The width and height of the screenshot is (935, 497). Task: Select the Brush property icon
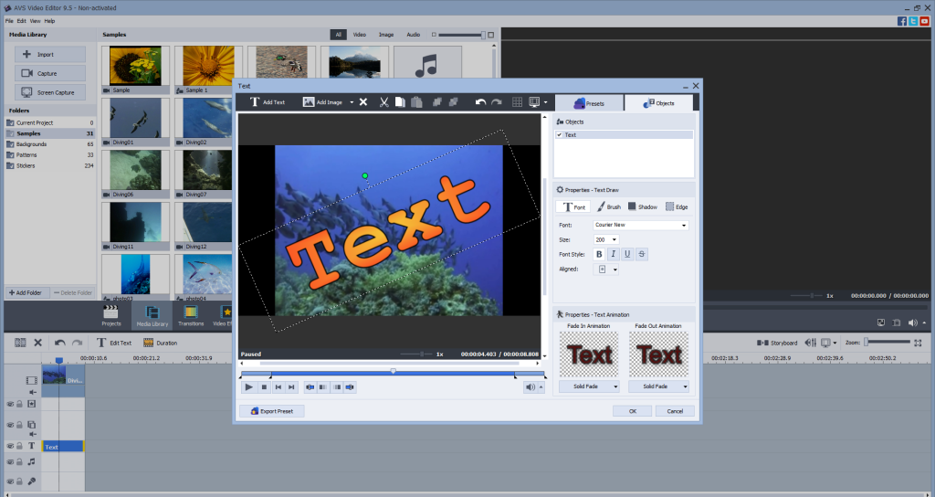click(x=607, y=207)
